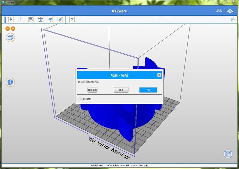Expand the 其他資訊 section in dialog
The width and height of the screenshot is (239, 169).
[80, 99]
